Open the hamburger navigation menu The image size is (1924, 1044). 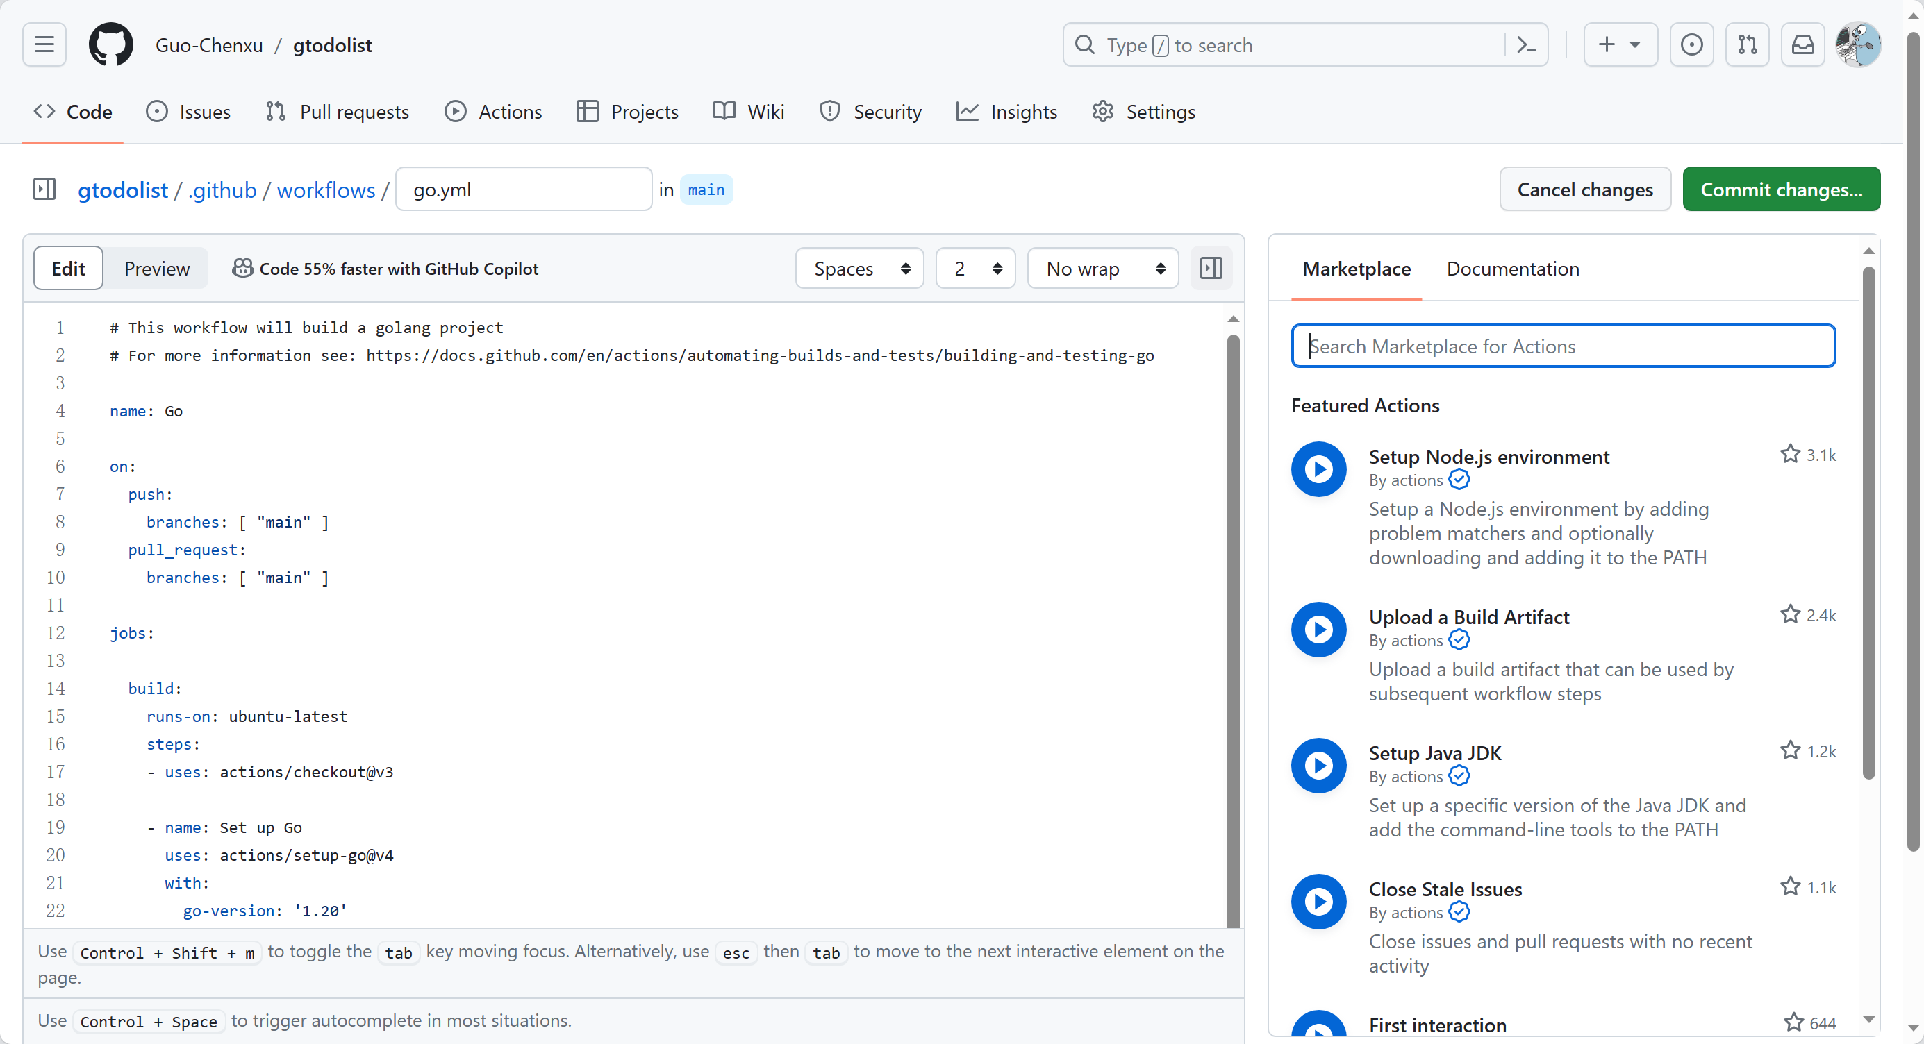[x=44, y=45]
